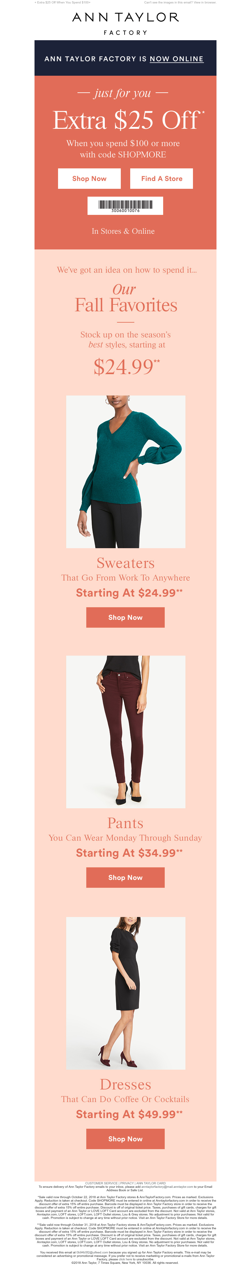Open the NOW ONLINE link in banner
251x1277 pixels.
pyautogui.click(x=177, y=59)
